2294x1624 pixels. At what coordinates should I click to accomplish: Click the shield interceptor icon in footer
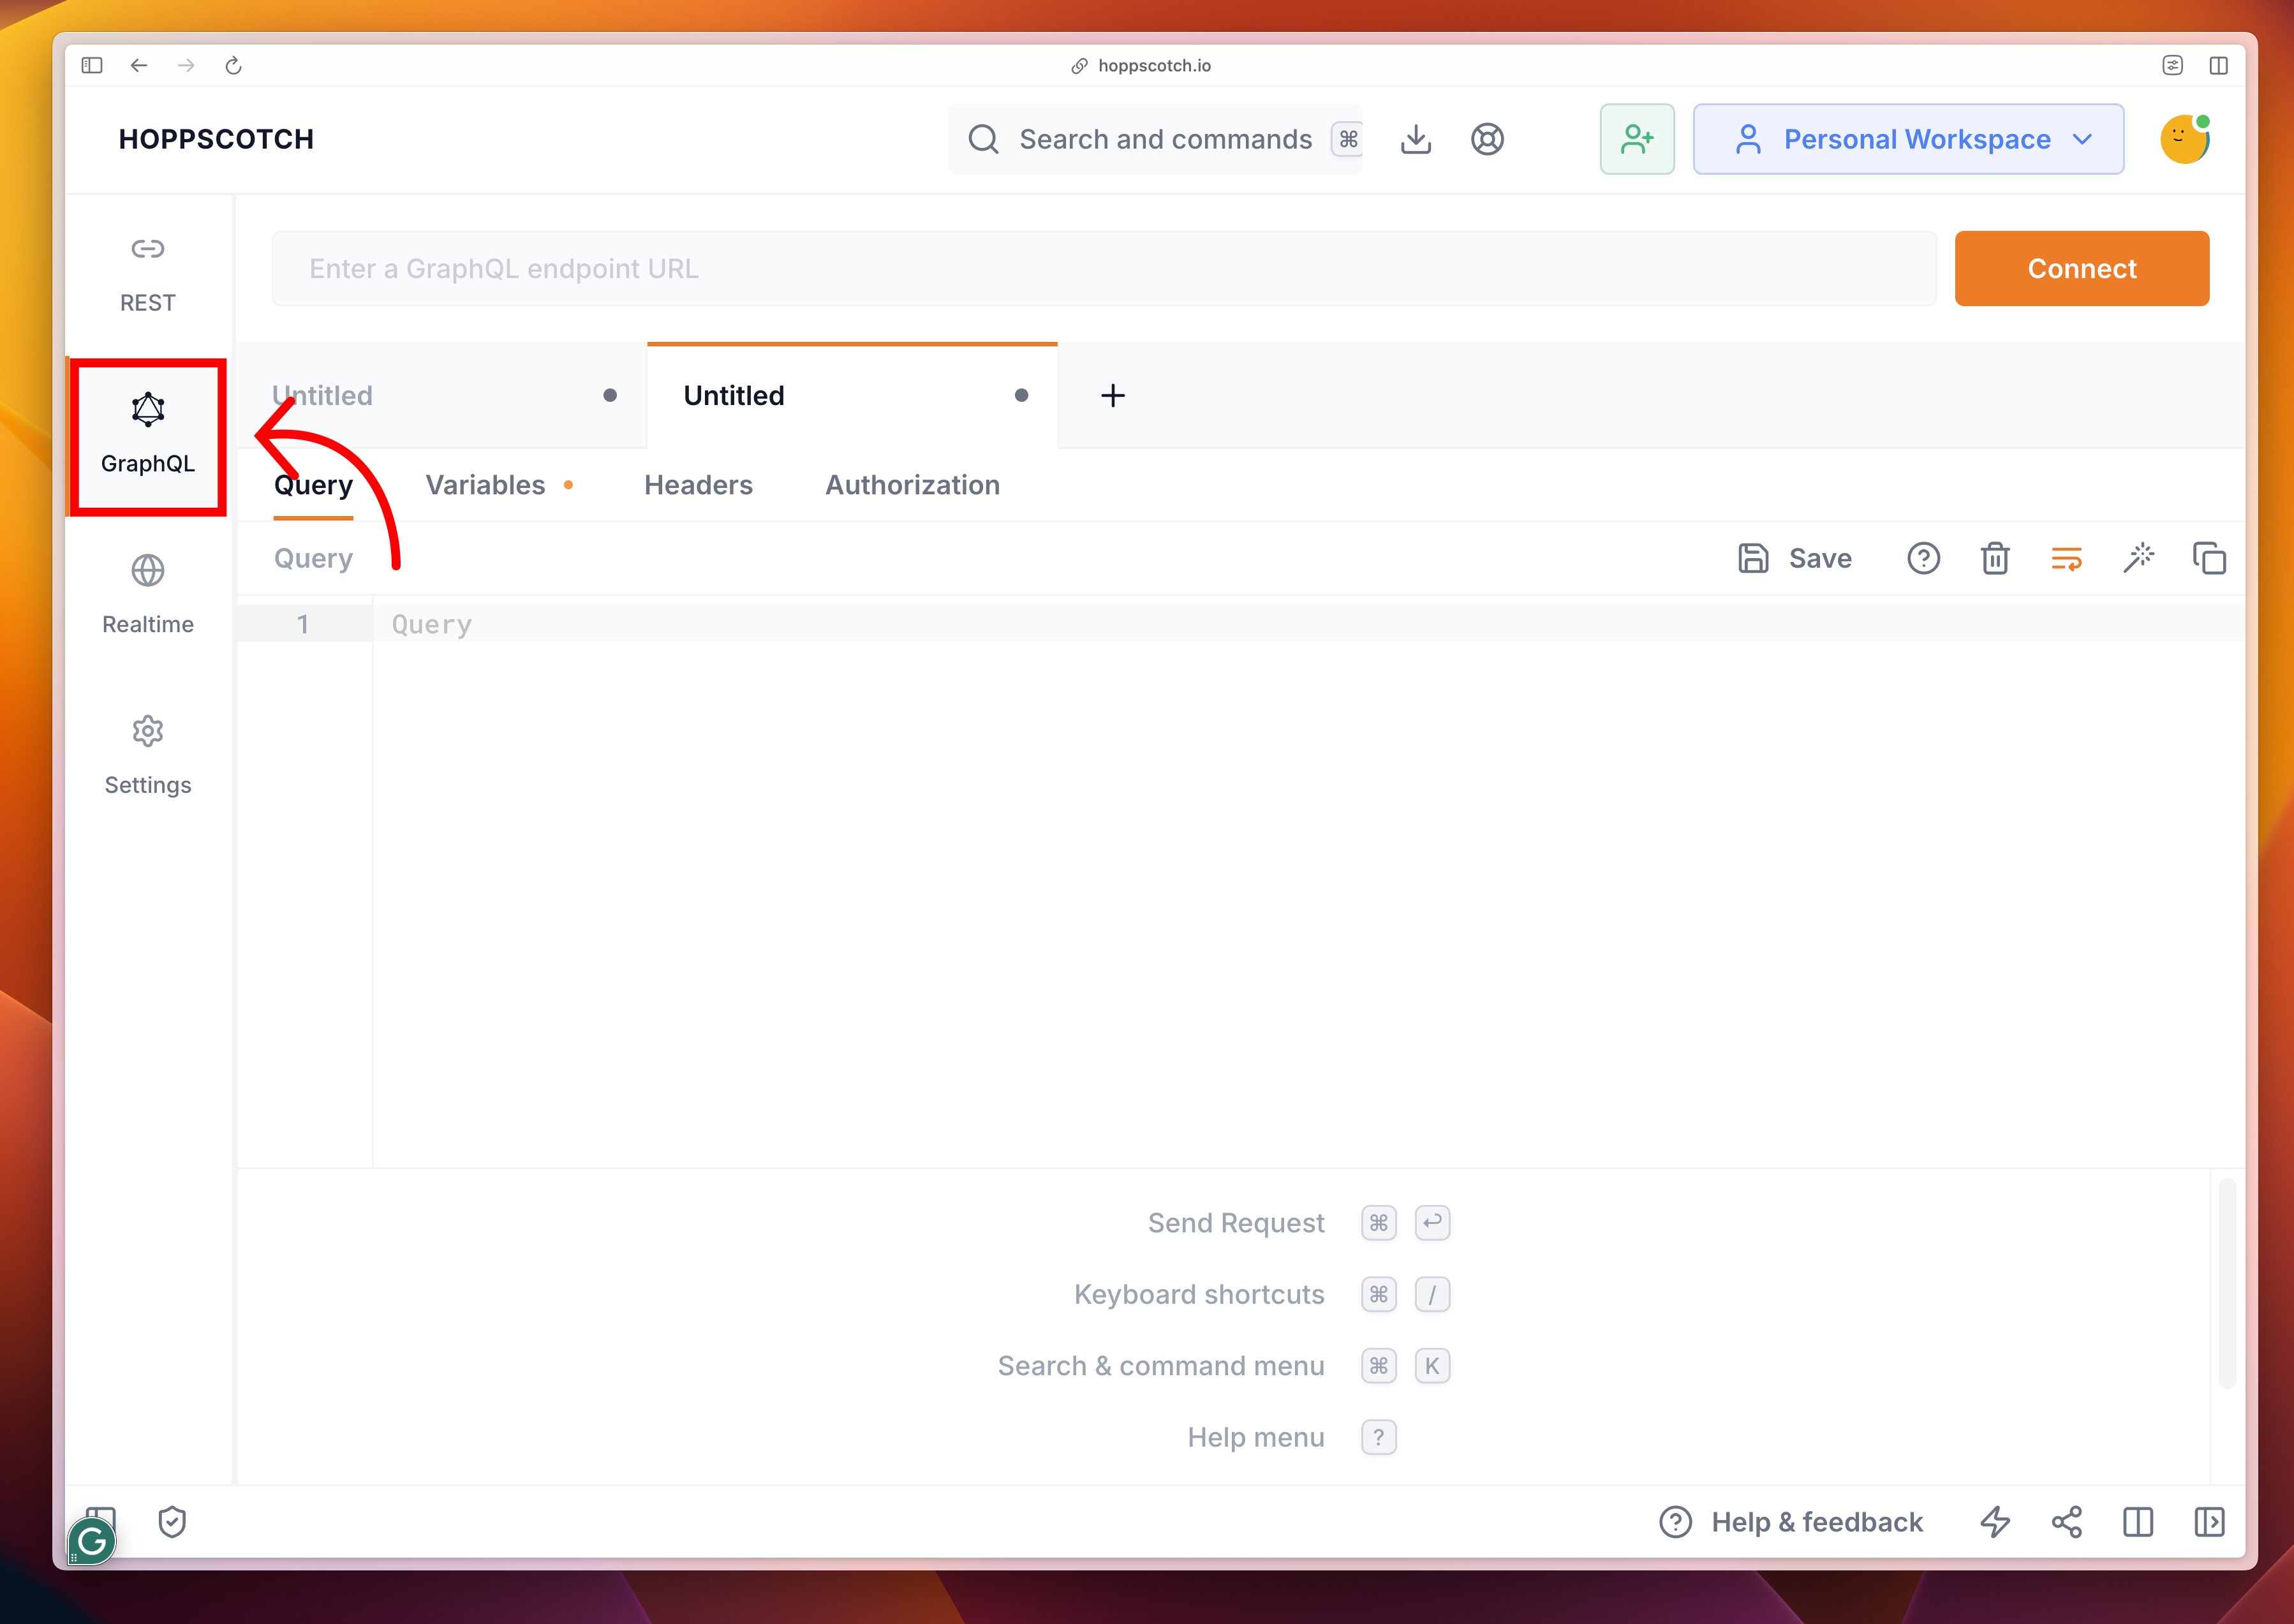pyautogui.click(x=172, y=1522)
